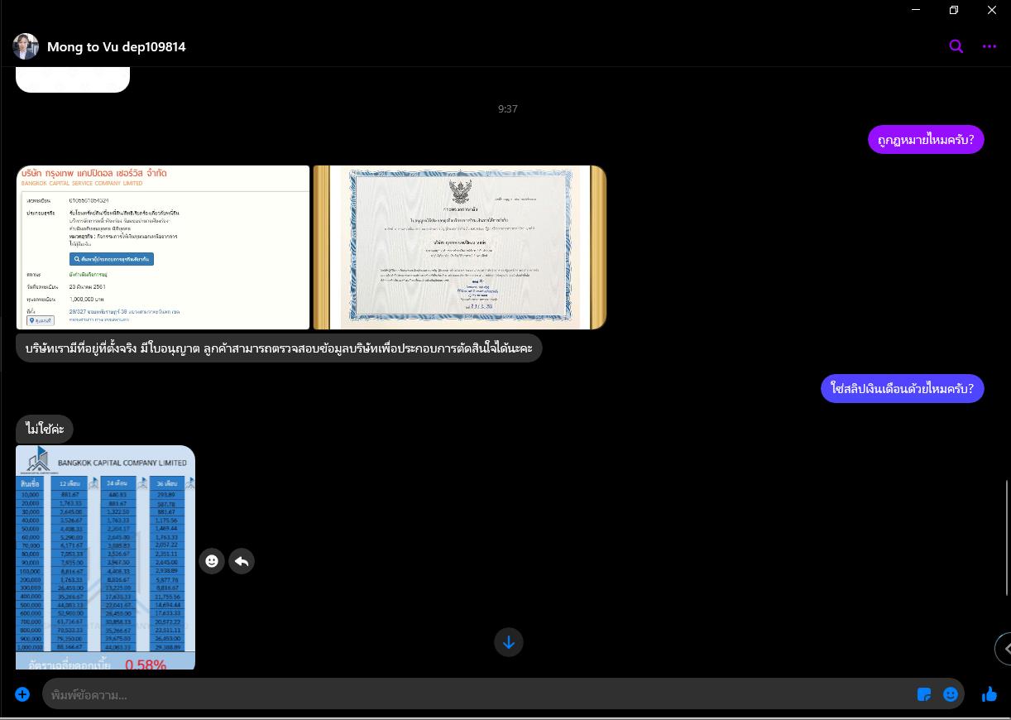This screenshot has width=1011, height=720.
Task: Open the framed license certificate image
Action: pos(460,247)
